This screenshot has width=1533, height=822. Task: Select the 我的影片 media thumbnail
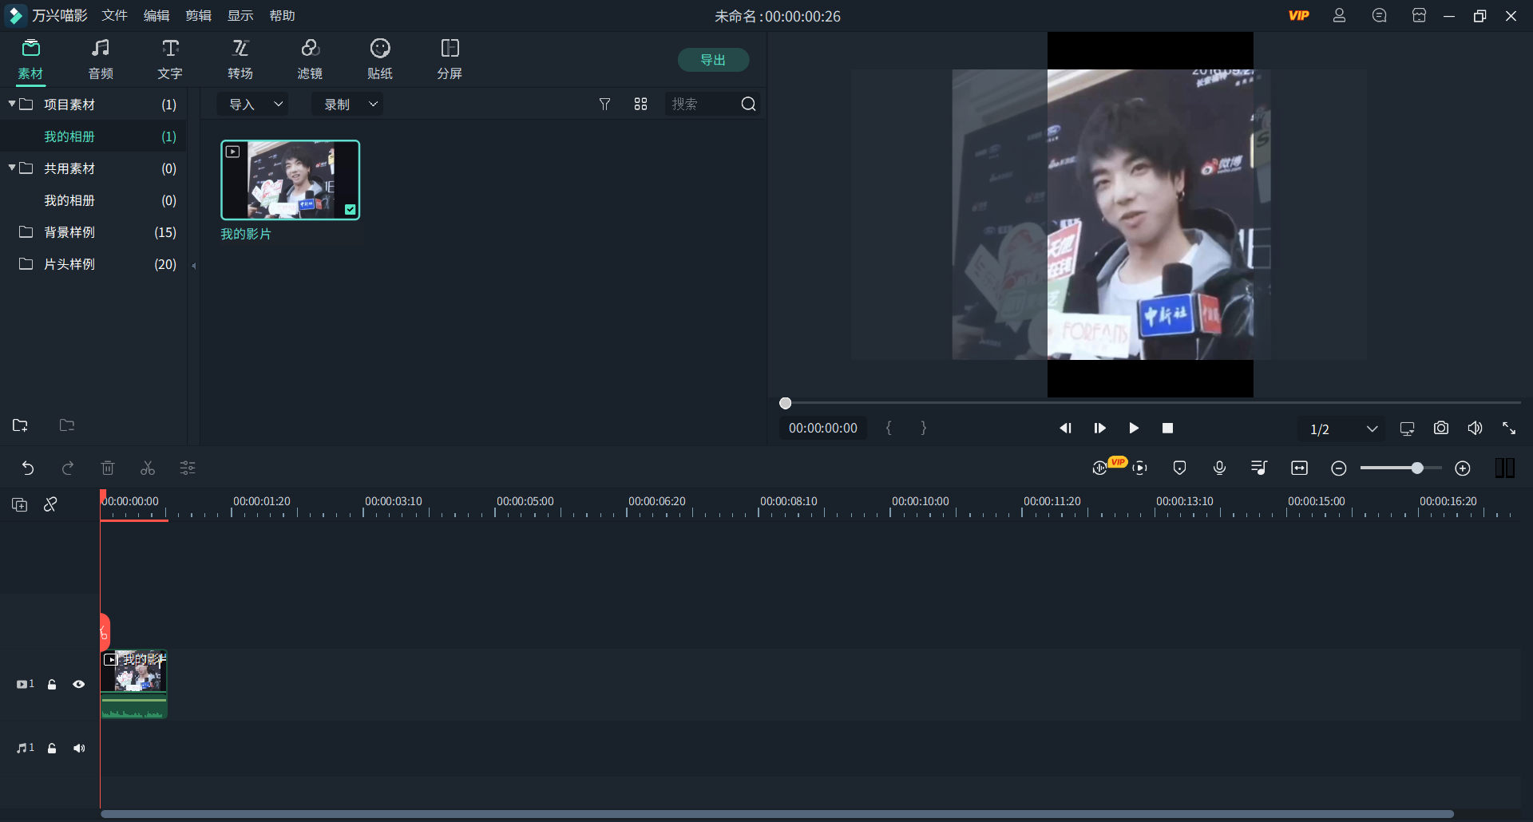coord(290,180)
